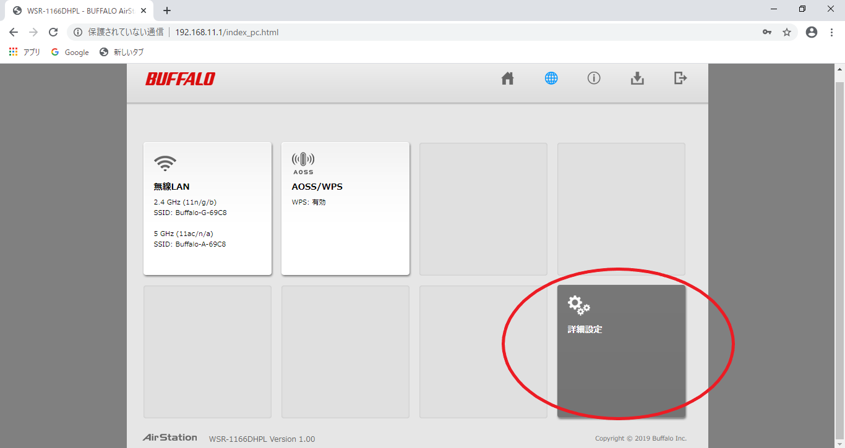Open the 無線LAN wireless settings tile
845x448 pixels.
point(207,209)
